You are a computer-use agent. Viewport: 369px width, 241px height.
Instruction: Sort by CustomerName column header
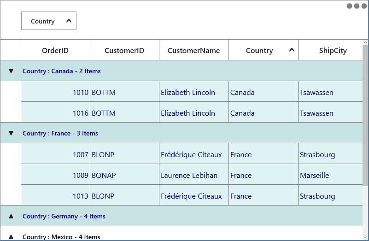coord(193,50)
